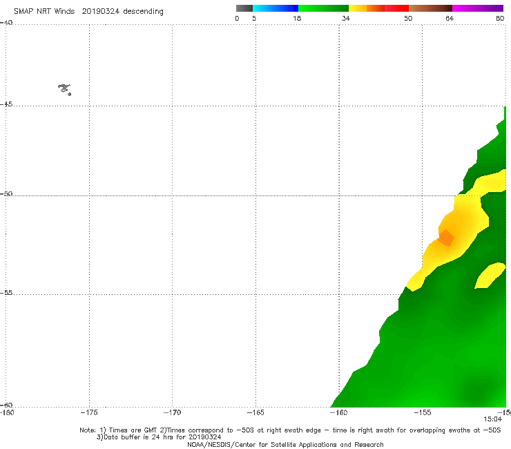Click the date '20190324' in title
The height and width of the screenshot is (449, 511).
pyautogui.click(x=100, y=11)
